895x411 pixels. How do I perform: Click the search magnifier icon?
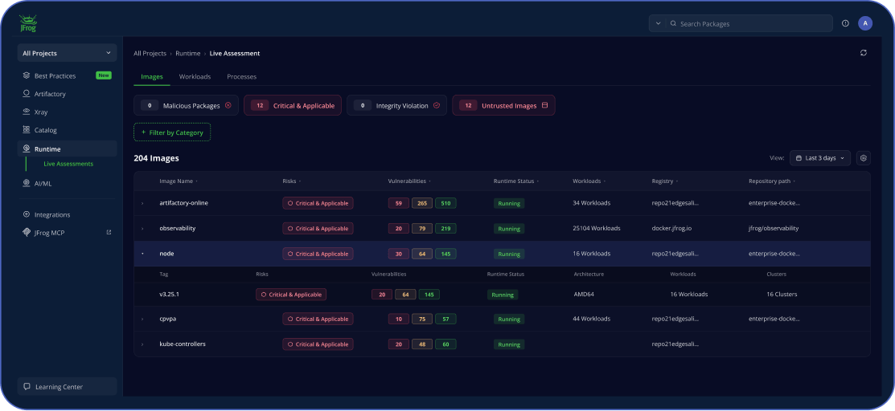(x=674, y=24)
